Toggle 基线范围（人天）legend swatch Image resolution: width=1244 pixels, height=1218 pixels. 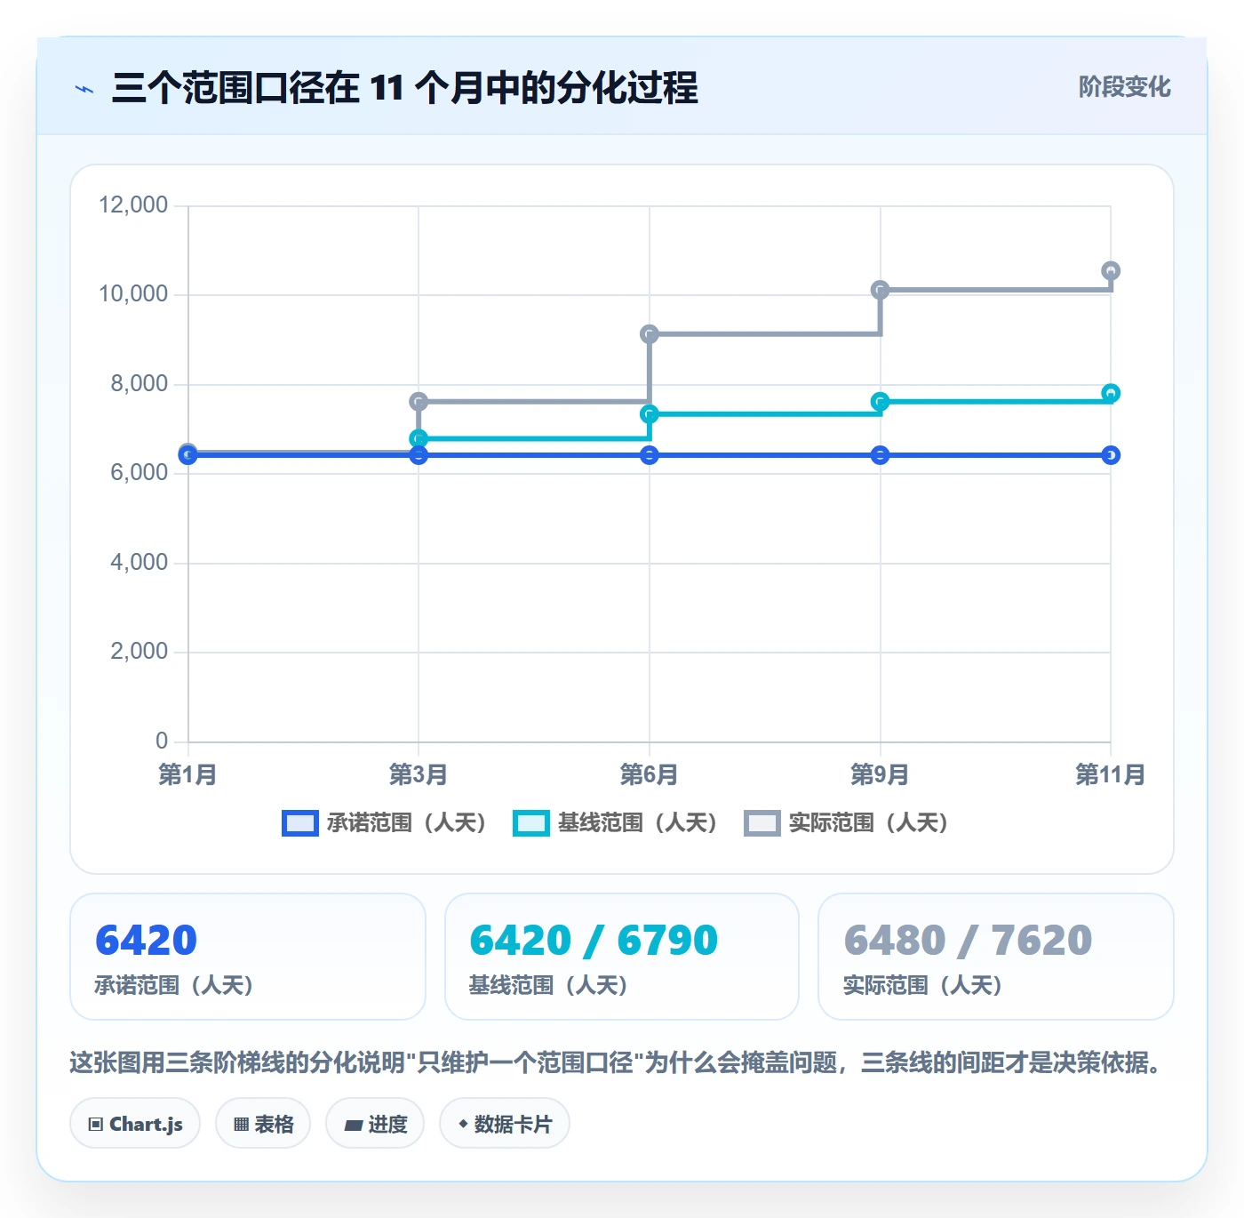[530, 823]
